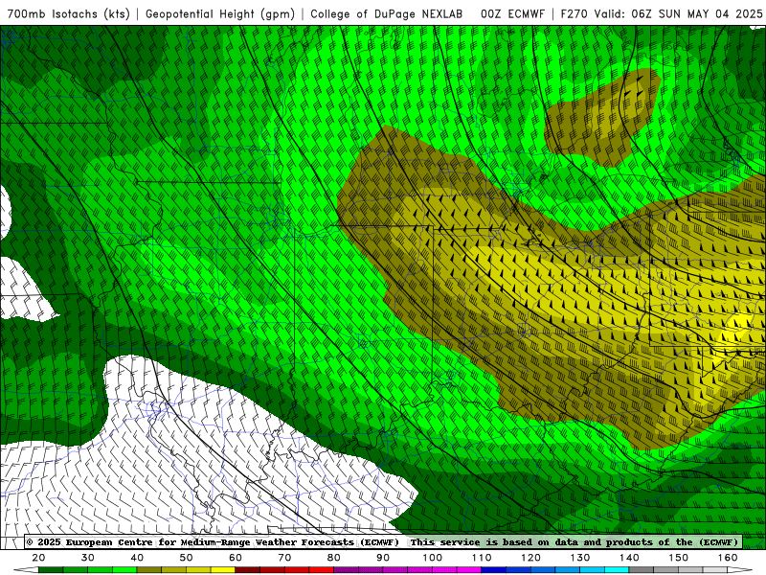Click the "00Z ECMWF" model run label
This screenshot has height=575, width=766.
pos(512,13)
